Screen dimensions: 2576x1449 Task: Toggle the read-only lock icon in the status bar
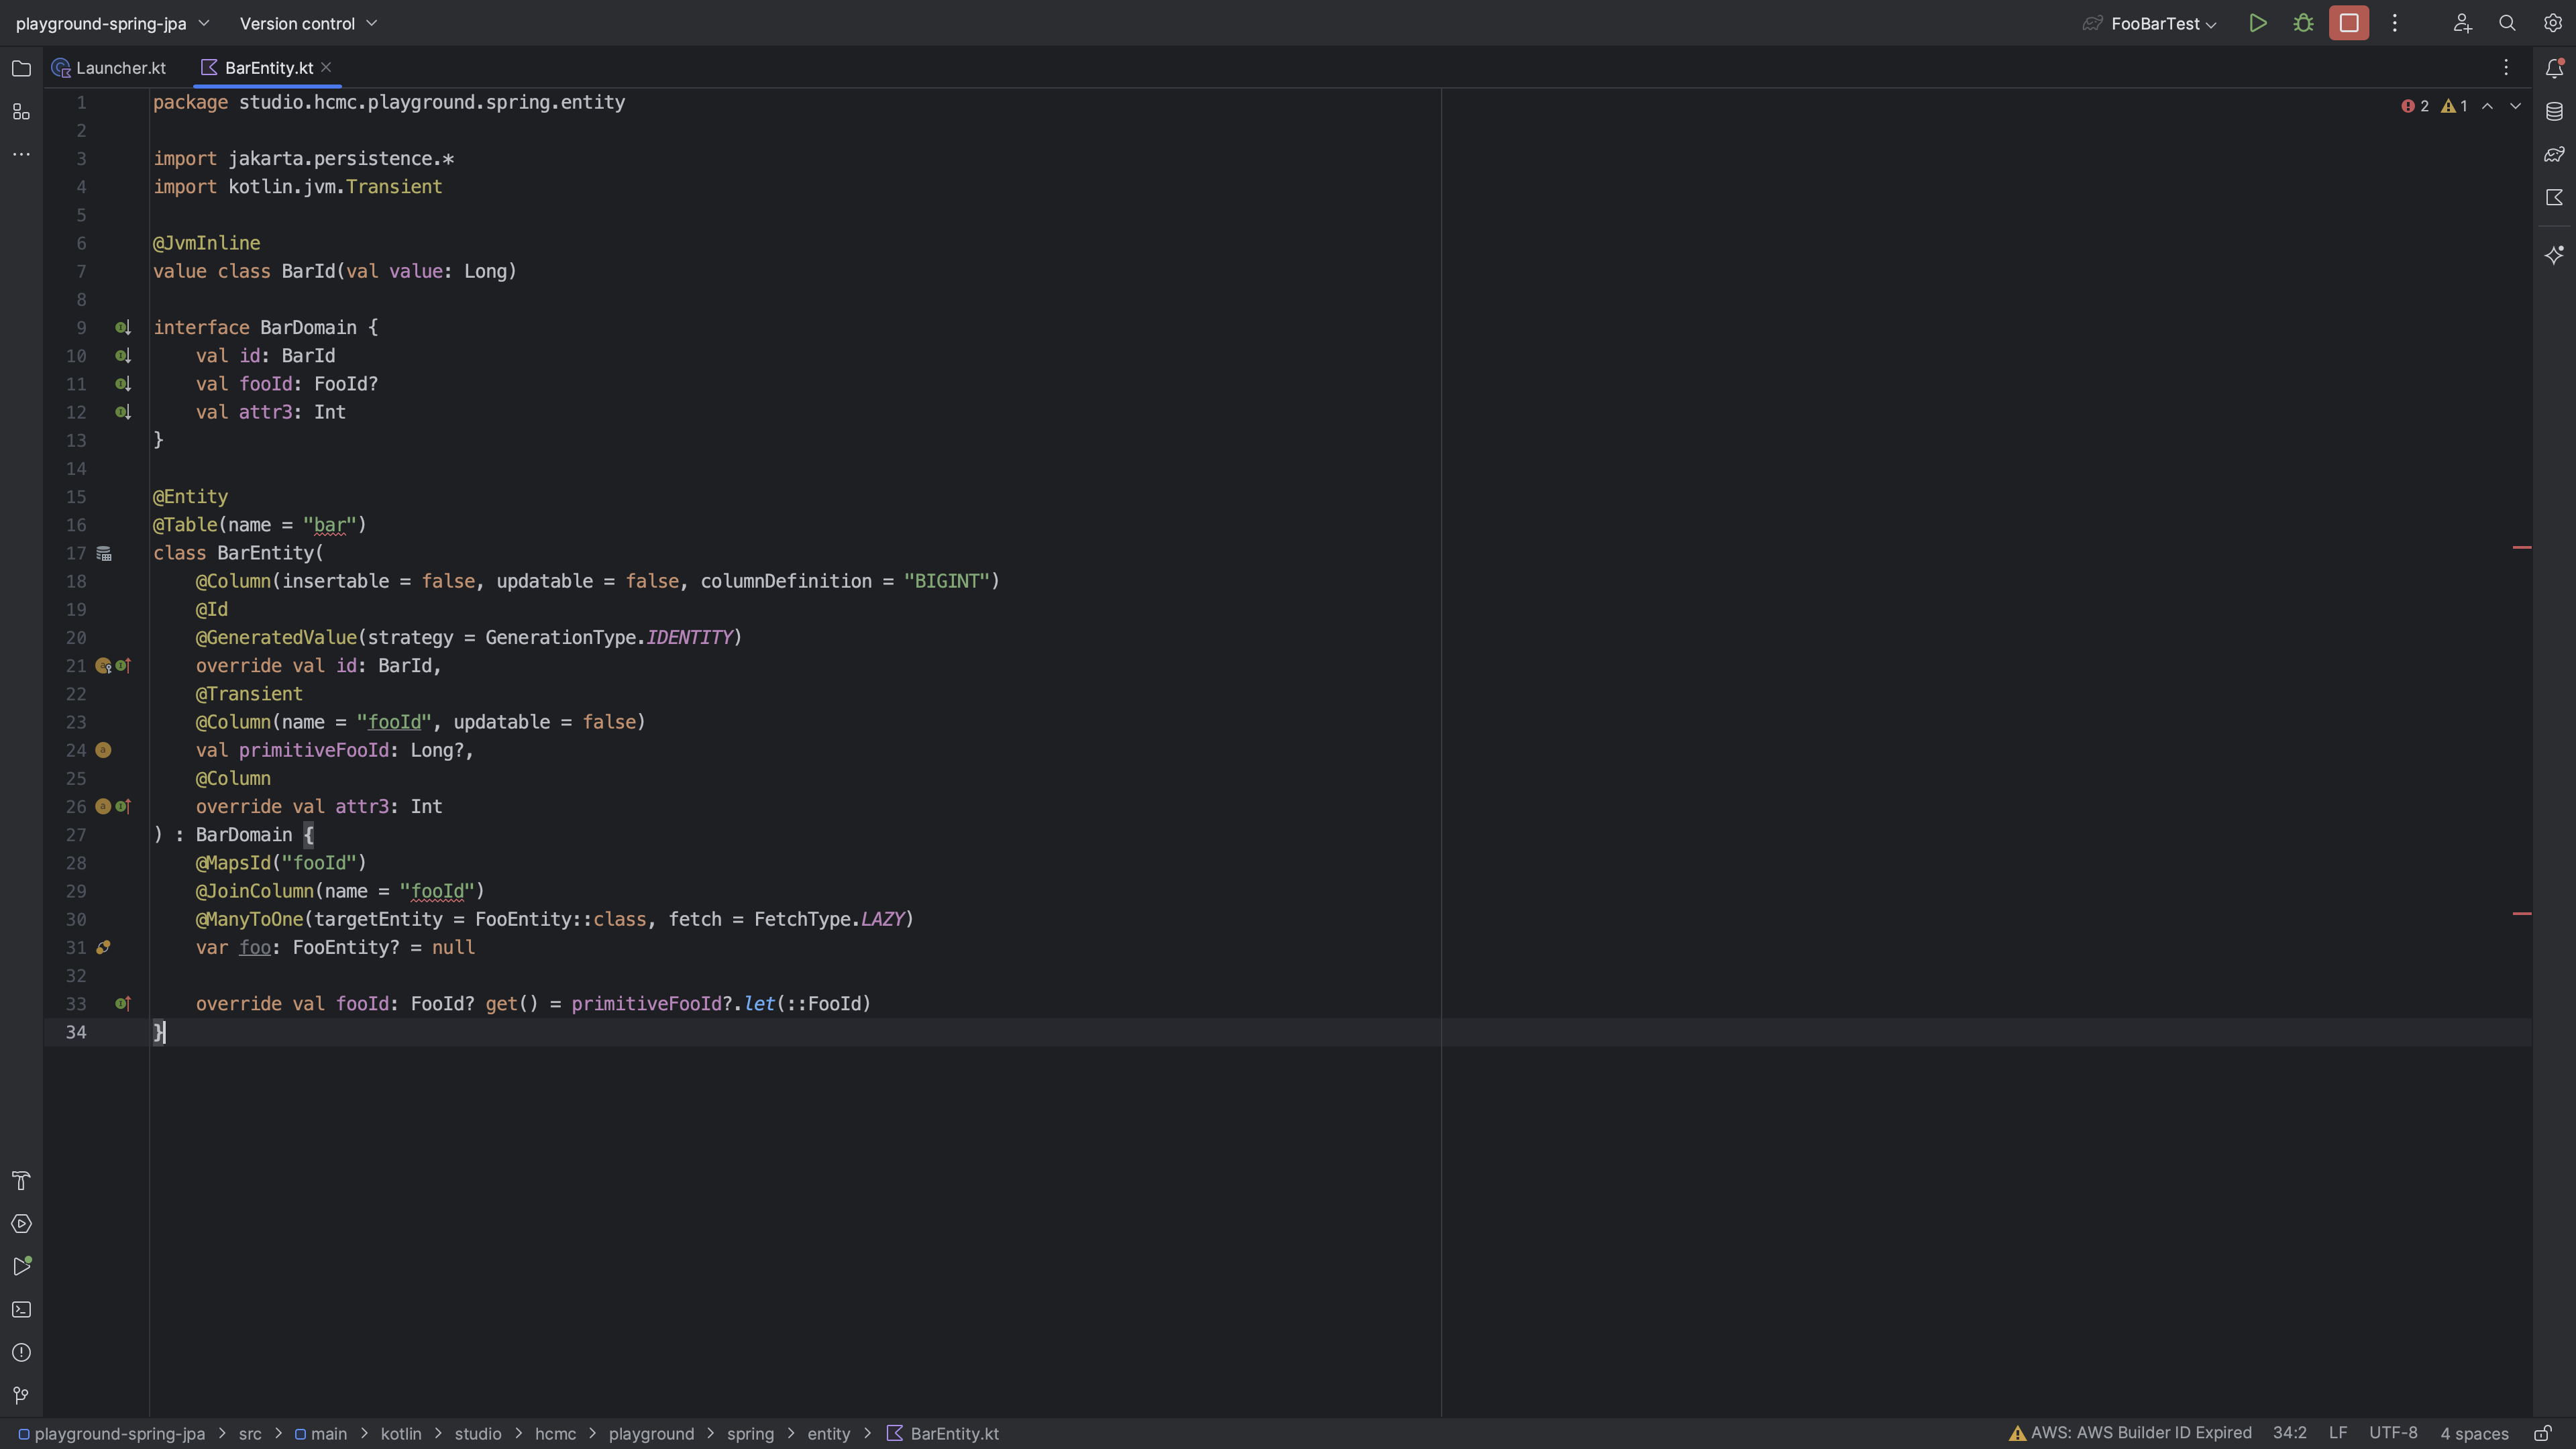click(2542, 1433)
